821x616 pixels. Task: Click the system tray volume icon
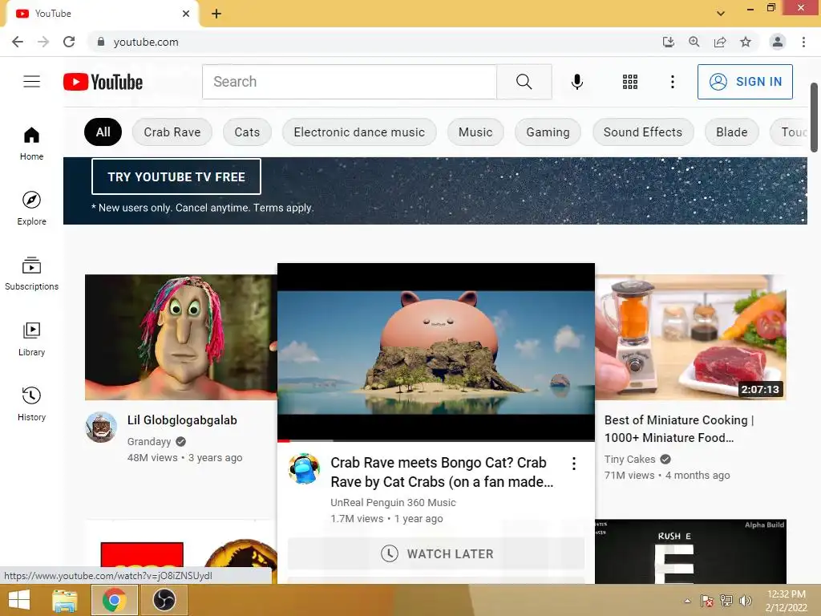745,601
